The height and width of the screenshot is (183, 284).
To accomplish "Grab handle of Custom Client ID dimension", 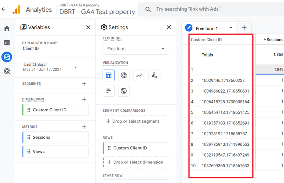I will click(x=29, y=110).
